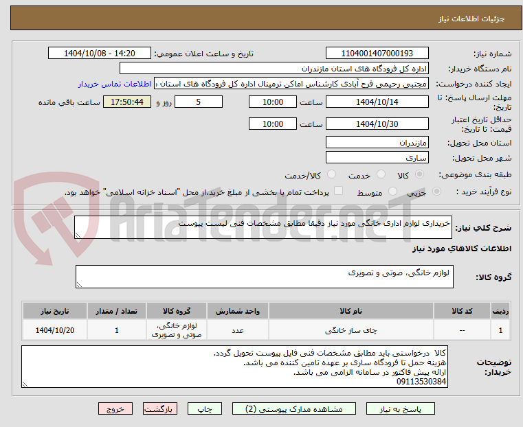Toggle the اسناد خزانه اسلامی payment checkbox
523x427 pixels.
[x=338, y=191]
